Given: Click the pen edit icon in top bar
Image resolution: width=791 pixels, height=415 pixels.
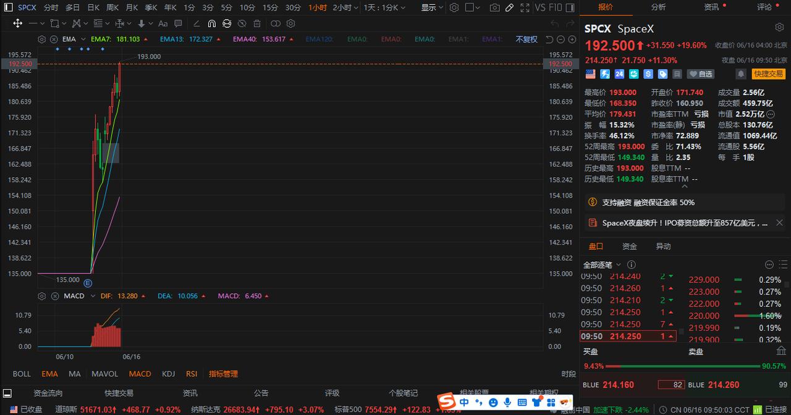Looking at the screenshot, I should pos(509,7).
